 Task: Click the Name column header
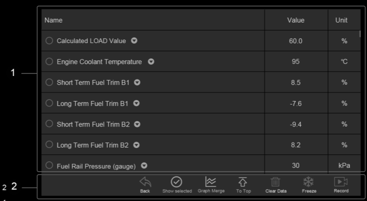click(x=54, y=20)
